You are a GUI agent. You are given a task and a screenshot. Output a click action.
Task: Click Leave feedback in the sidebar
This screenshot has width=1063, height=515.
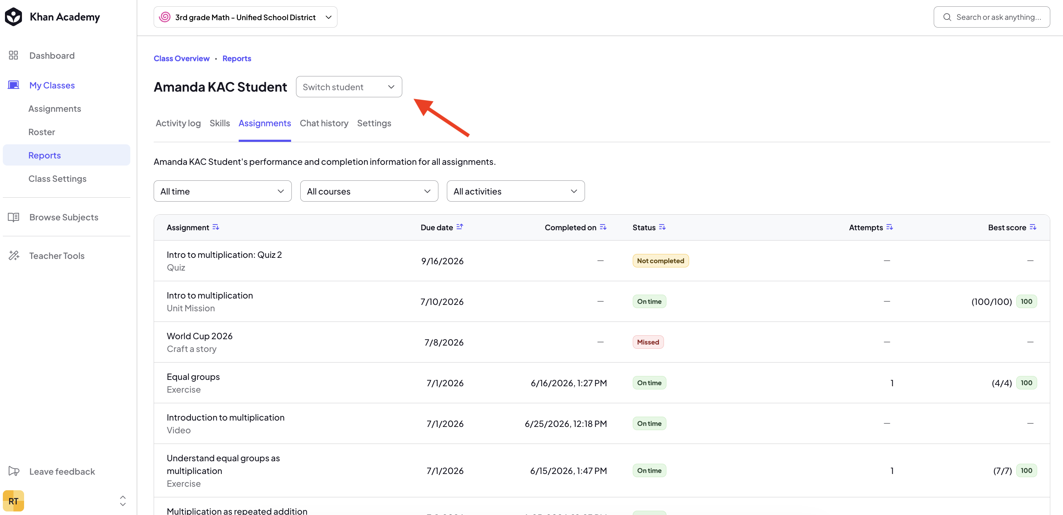pos(62,471)
